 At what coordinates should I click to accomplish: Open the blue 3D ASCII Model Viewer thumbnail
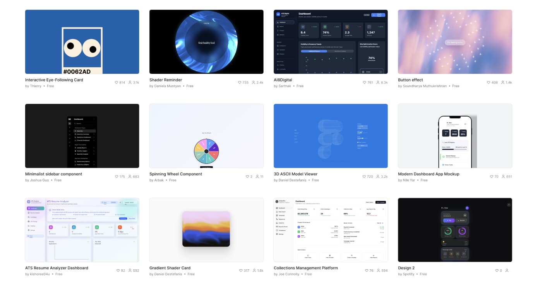331,136
